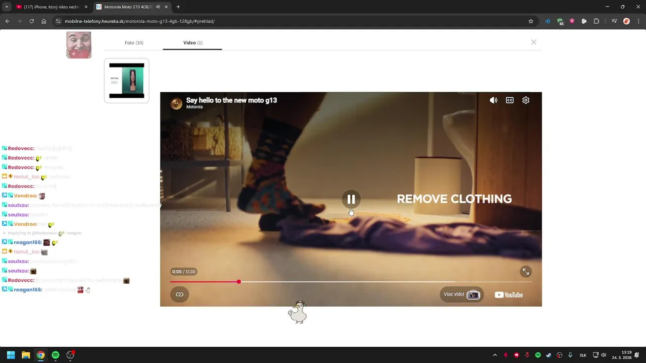
Task: Bookmark this page with the star
Action: click(x=531, y=21)
